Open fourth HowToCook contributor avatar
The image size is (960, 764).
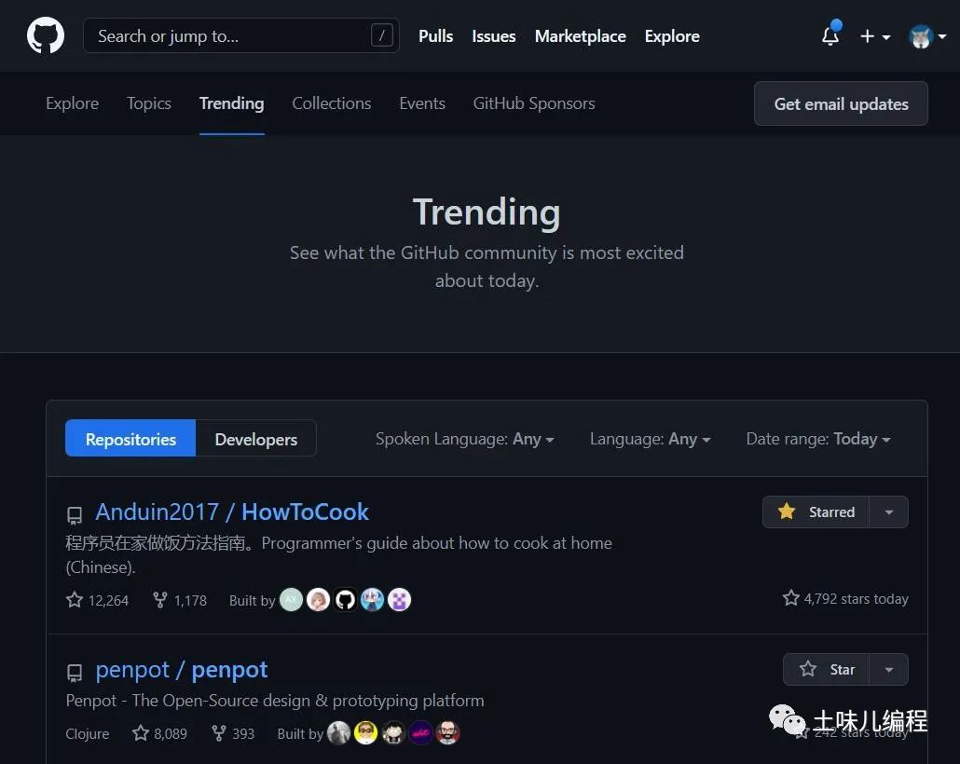(x=372, y=599)
